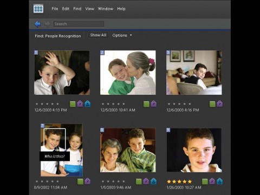Screen dimensions: 260x195
Task: Click blue tag icon under 1/26/2003 photo
Action: (220, 181)
